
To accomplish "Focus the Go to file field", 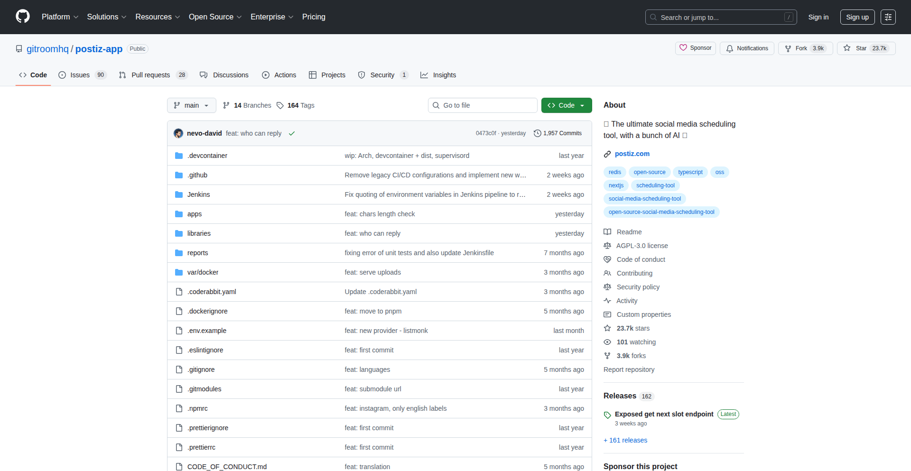I will pyautogui.click(x=482, y=105).
